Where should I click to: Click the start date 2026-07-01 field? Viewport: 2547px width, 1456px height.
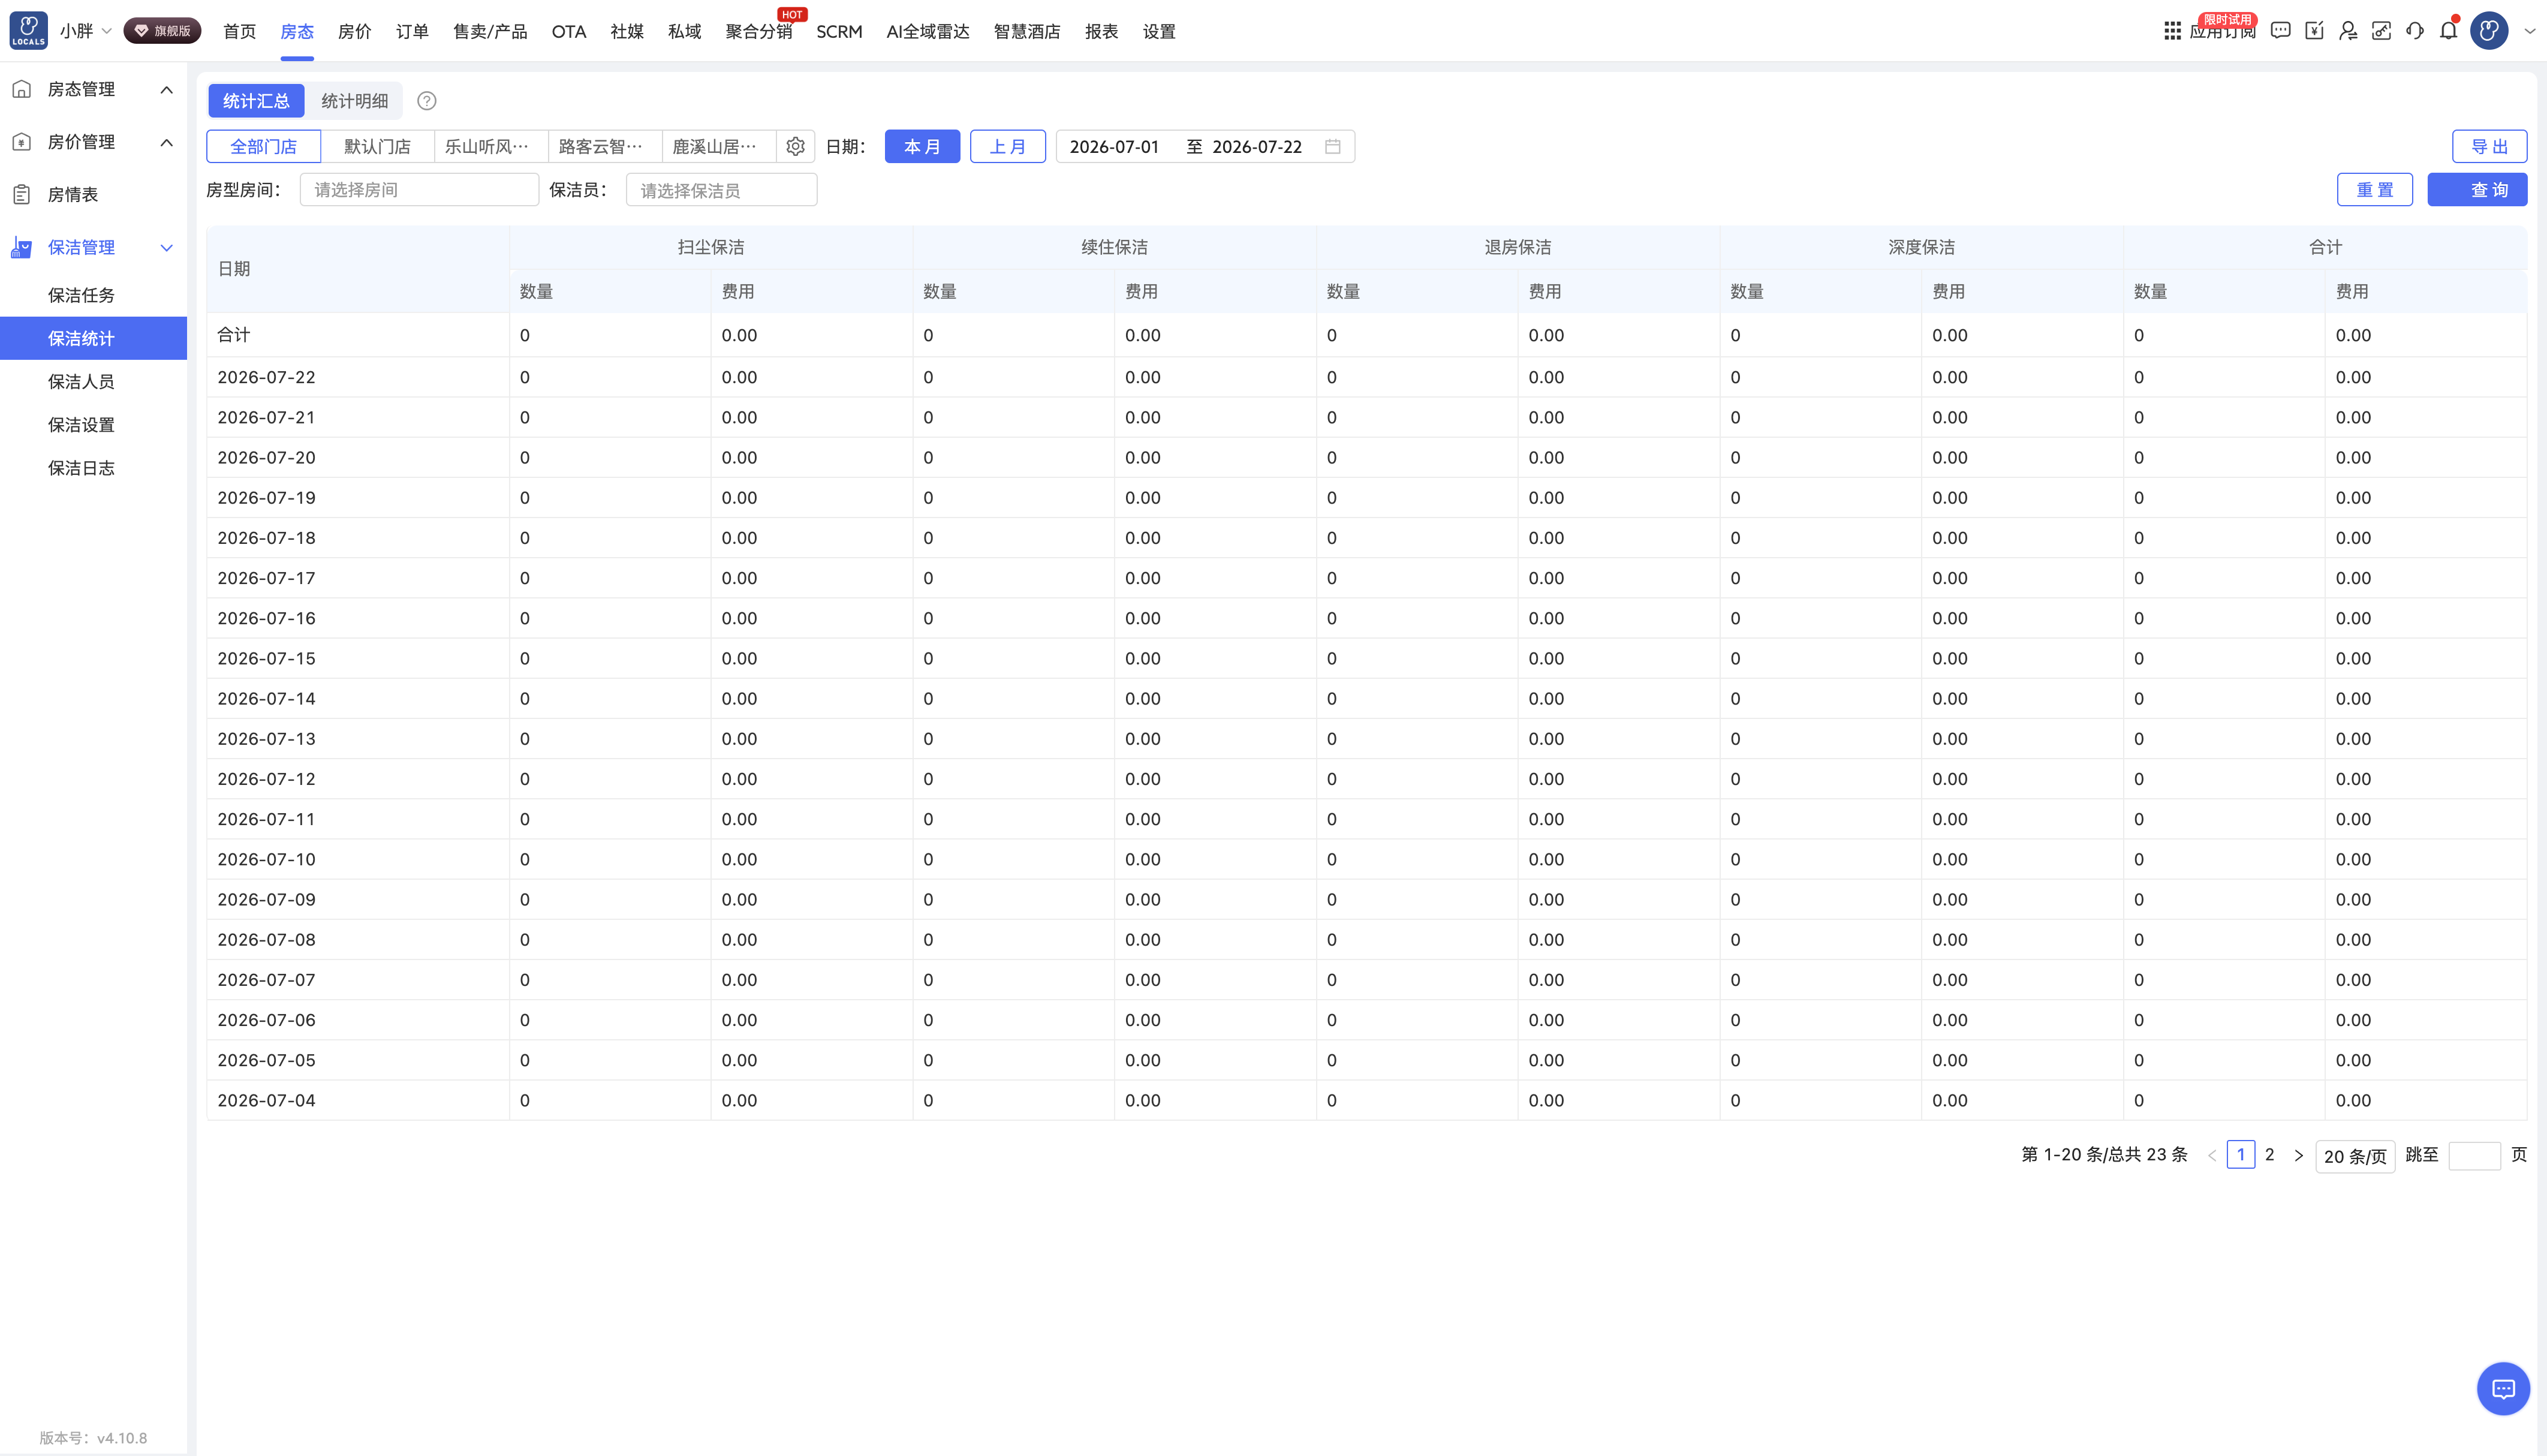click(1115, 146)
